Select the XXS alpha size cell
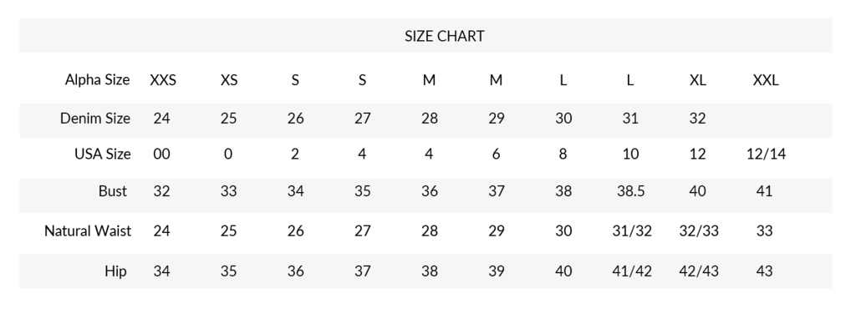 tap(163, 80)
